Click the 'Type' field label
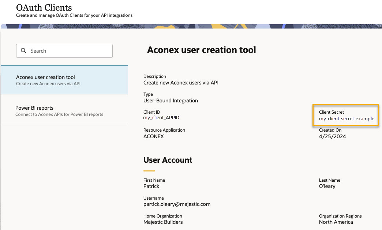The height and width of the screenshot is (230, 382). click(148, 94)
